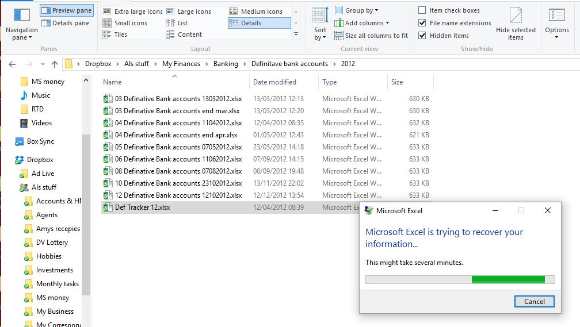This screenshot has height=327, width=580.
Task: Click Size all columns to fit
Action: click(x=371, y=36)
